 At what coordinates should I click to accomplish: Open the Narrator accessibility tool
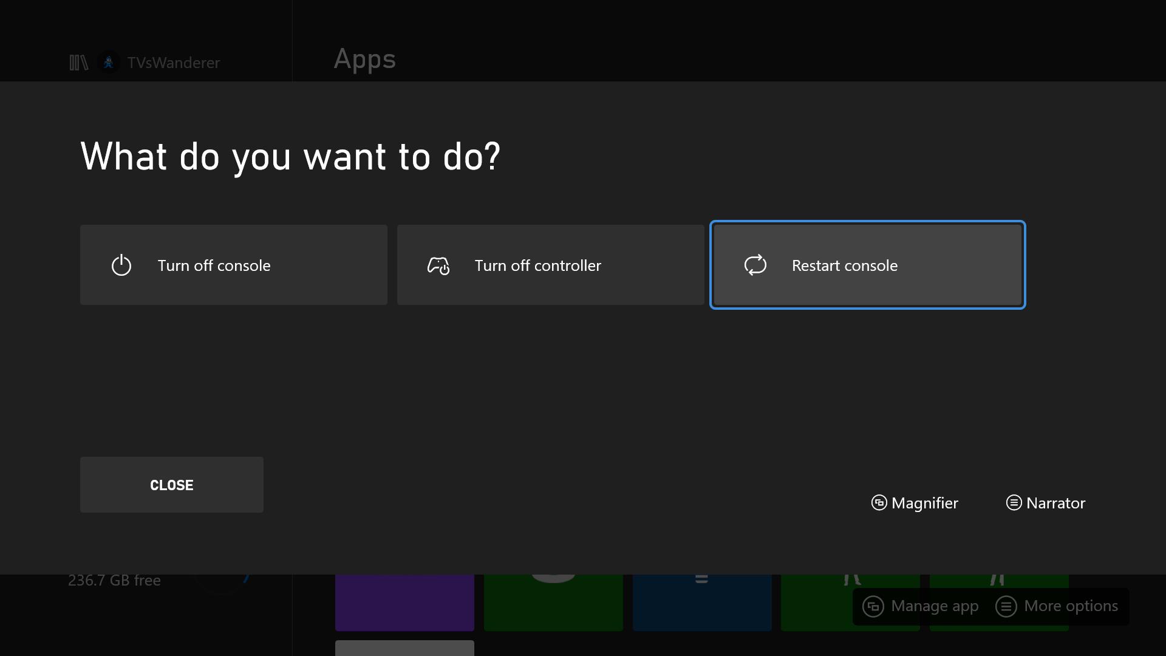click(1045, 502)
